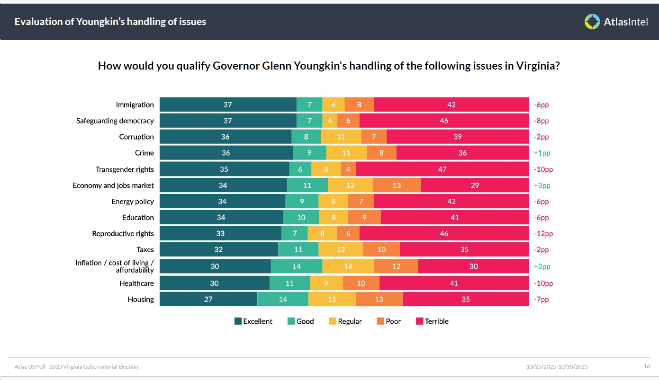The height and width of the screenshot is (380, 659).
Task: Click the Poor legend color swatch
Action: click(380, 321)
